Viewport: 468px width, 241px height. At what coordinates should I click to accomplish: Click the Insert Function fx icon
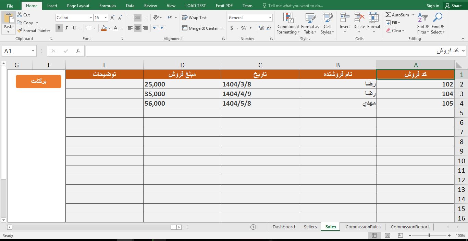78,51
